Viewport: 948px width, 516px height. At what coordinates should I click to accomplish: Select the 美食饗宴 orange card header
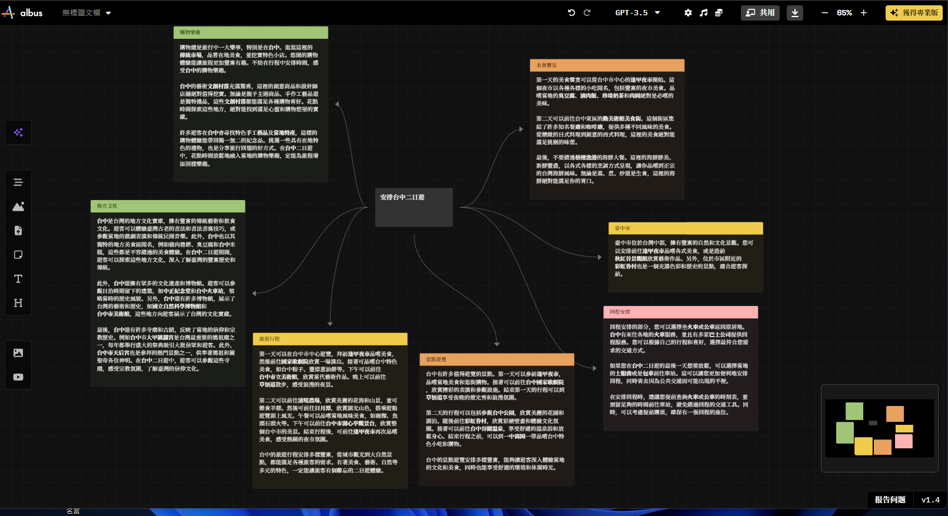[607, 65]
